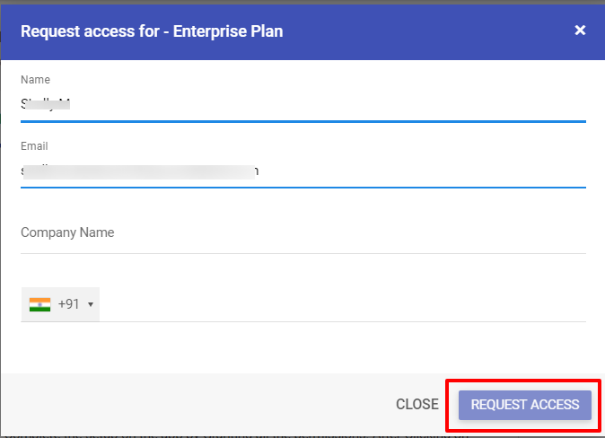605x438 pixels.
Task: Click the Company Name placeholder text
Action: [x=67, y=232]
